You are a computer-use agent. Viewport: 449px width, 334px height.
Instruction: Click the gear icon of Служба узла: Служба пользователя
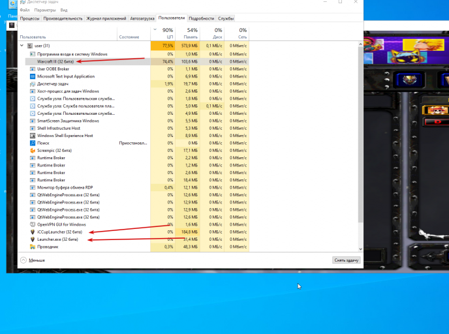click(33, 106)
